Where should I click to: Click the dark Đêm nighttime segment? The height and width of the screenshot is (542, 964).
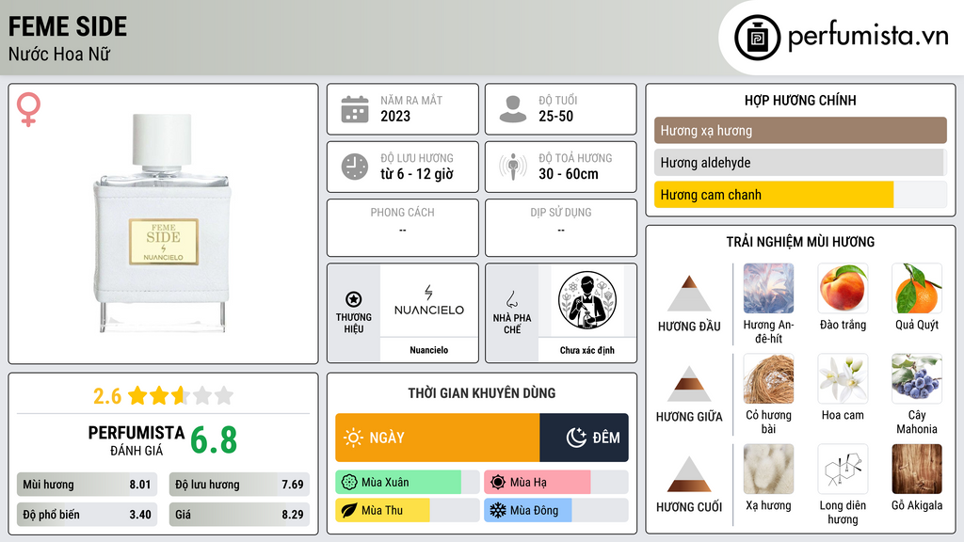click(584, 438)
